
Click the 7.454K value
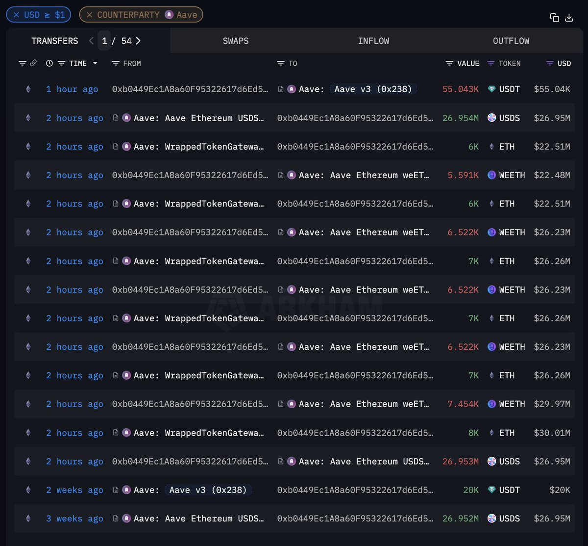pyautogui.click(x=463, y=404)
